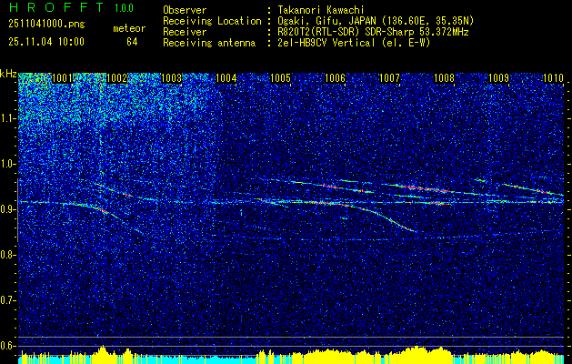The width and height of the screenshot is (572, 364).
Task: Click the Ogaki, Gifu, JAPAN location text
Action: coord(376,21)
